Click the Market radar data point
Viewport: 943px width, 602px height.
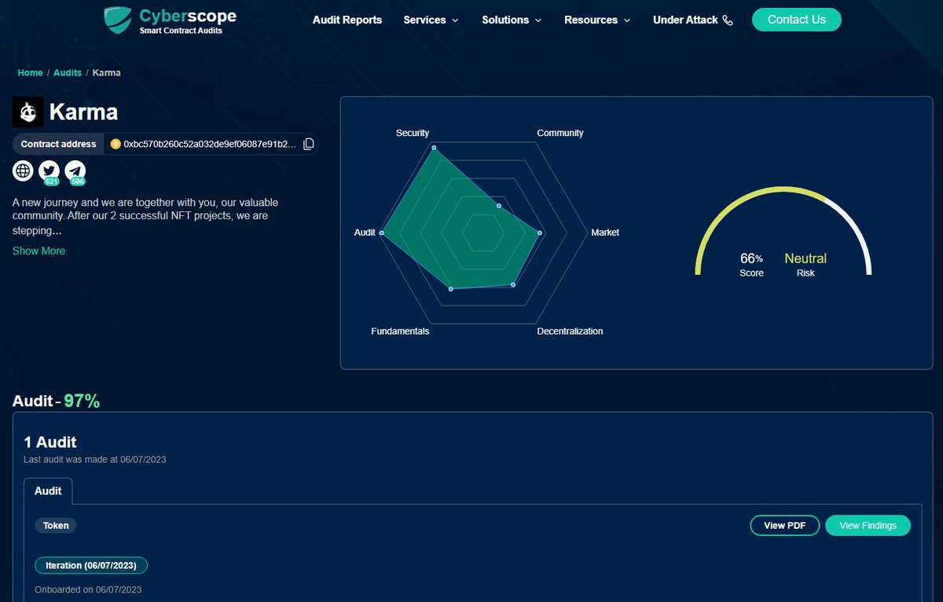coord(540,233)
